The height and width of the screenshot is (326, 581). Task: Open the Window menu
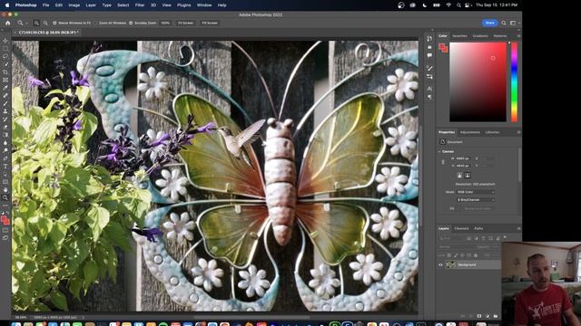tap(204, 5)
